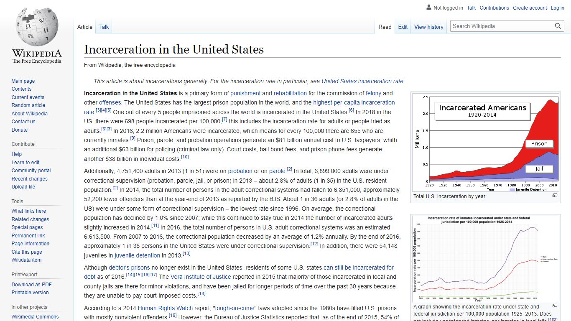This screenshot has width=571, height=321.
Task: Jump to citation [6] reference
Action: 352,110
